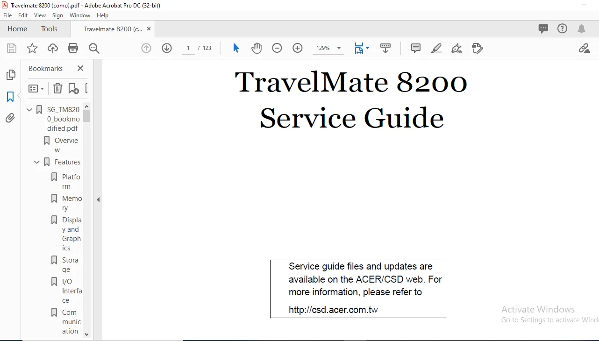Viewport: 599px width, 341px height.
Task: Open the Window menu
Action: [80, 15]
